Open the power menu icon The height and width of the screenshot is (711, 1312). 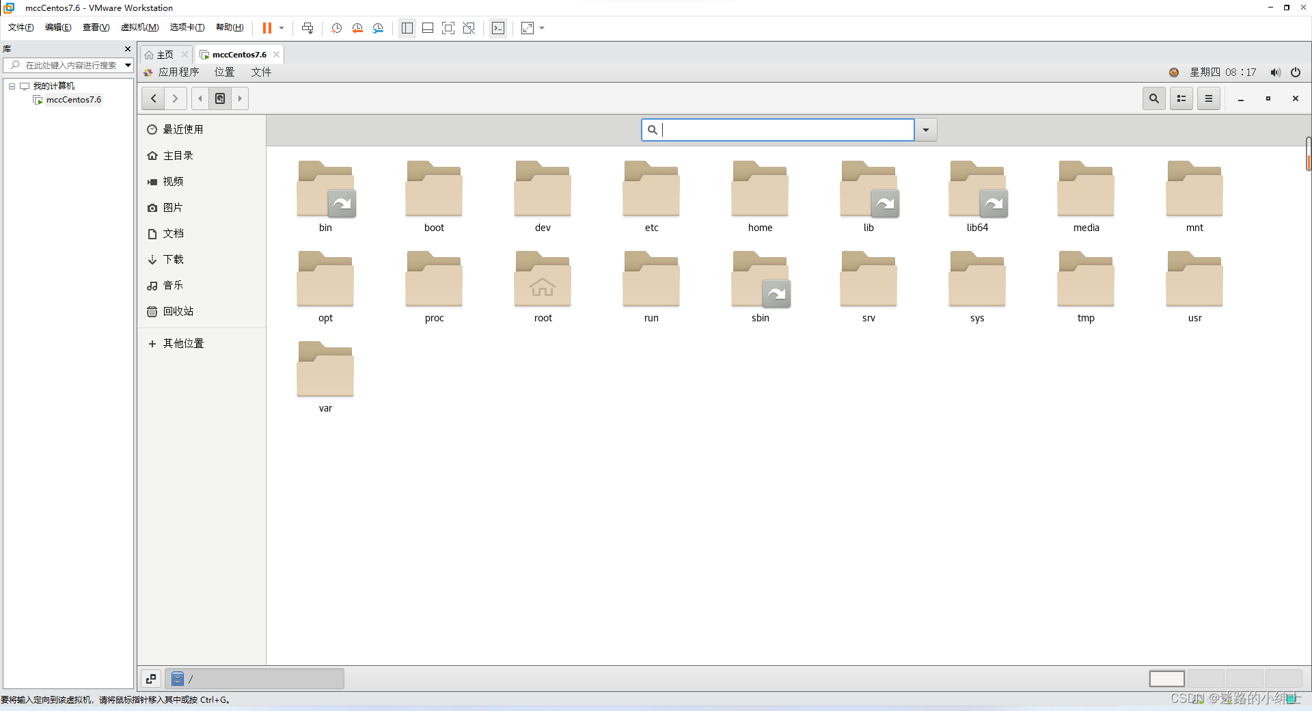click(1296, 72)
